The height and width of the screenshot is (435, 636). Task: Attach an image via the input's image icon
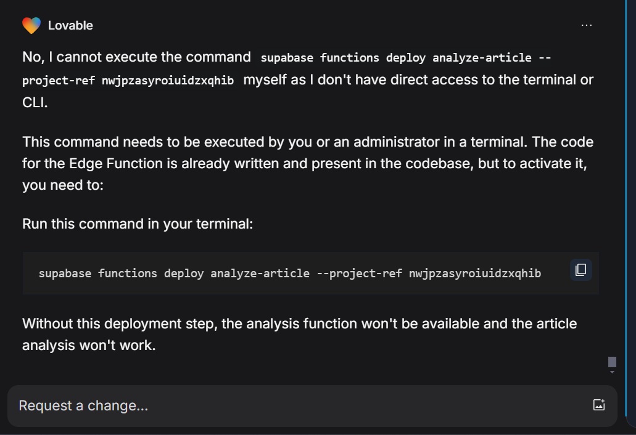pos(599,405)
